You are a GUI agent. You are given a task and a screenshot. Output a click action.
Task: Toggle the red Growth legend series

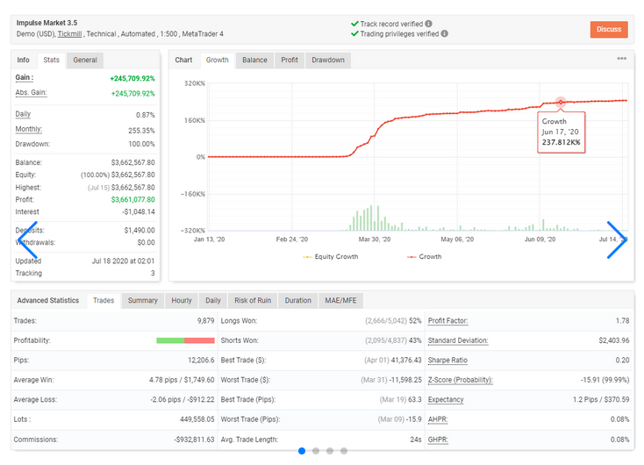425,257
